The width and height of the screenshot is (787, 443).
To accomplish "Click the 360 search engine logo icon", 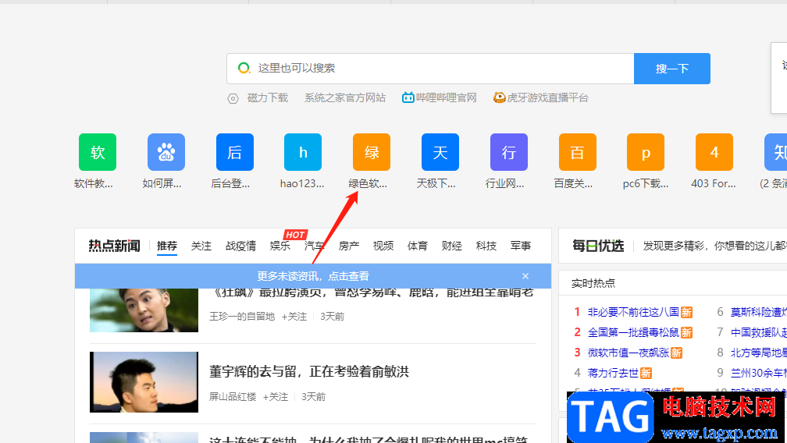I will [244, 68].
